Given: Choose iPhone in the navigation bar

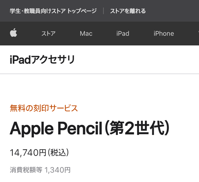Looking at the screenshot, I should [x=164, y=34].
